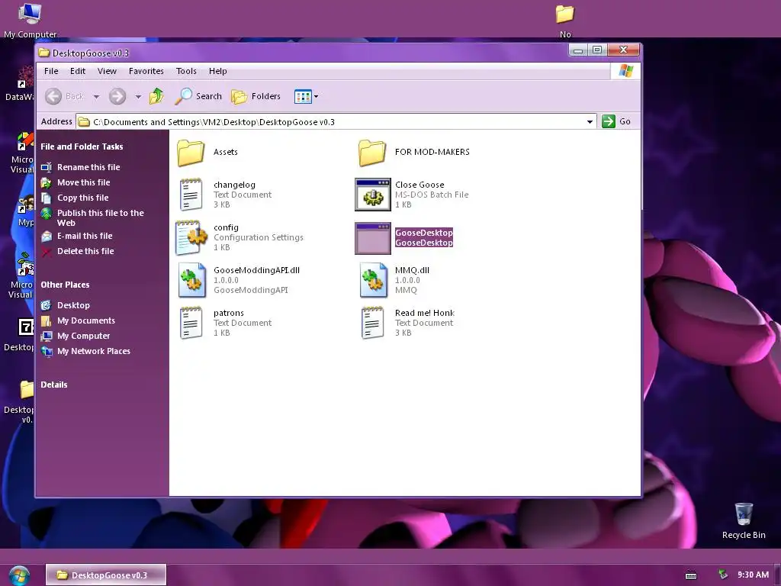
Task: Click the Forward navigation arrow
Action: coord(117,96)
